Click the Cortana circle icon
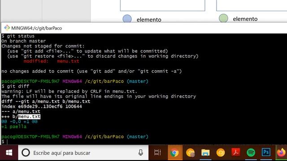The image size is (287, 161). click(26, 153)
